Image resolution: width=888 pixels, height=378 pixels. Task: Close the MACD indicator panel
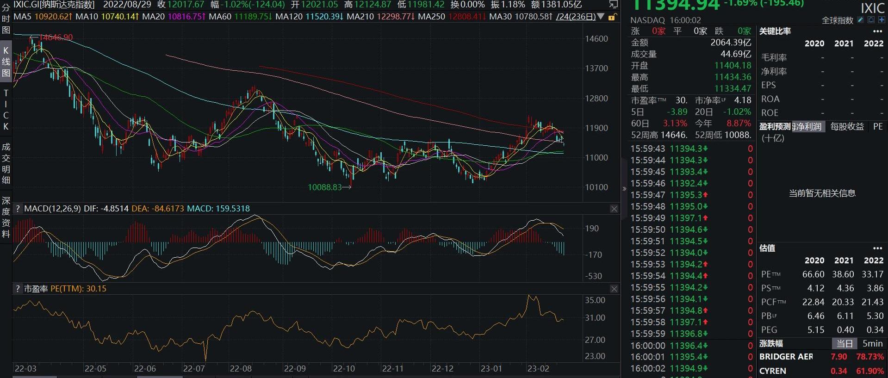coord(614,209)
